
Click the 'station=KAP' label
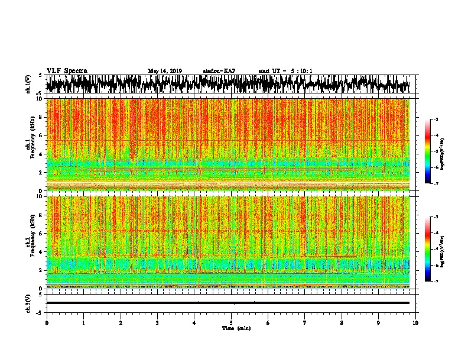[x=219, y=71]
